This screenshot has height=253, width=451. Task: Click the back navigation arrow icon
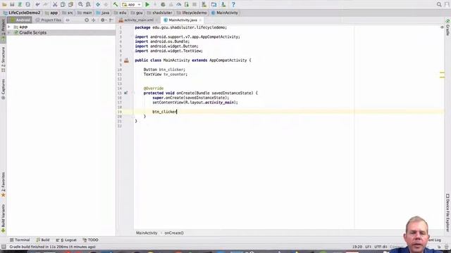click(x=98, y=5)
